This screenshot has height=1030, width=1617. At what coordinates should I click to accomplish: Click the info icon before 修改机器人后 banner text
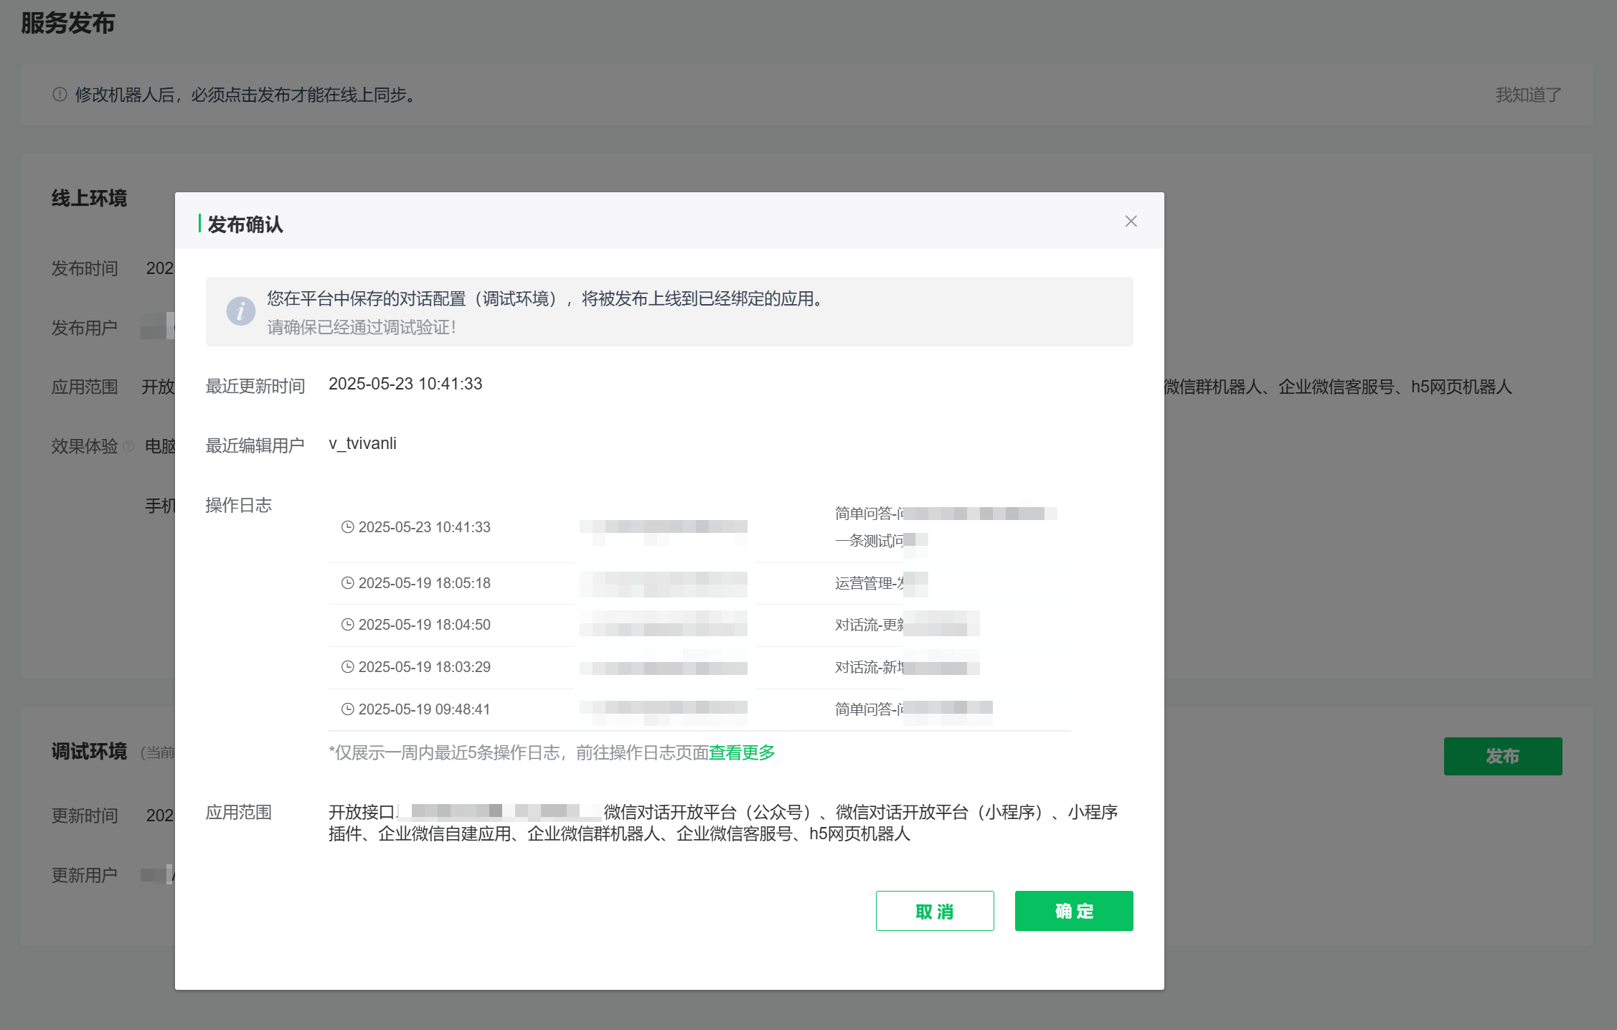point(60,95)
